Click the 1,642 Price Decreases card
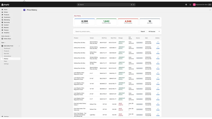This screenshot has height=119, width=212. pyautogui.click(x=107, y=22)
